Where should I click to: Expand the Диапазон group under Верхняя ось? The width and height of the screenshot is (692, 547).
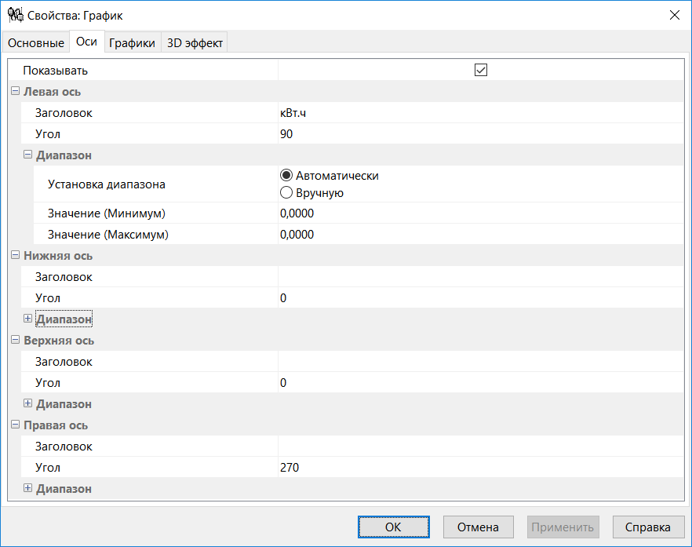click(27, 403)
